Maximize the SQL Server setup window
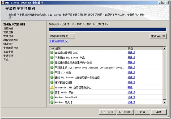This screenshot has height=119, width=171. coord(163,3)
